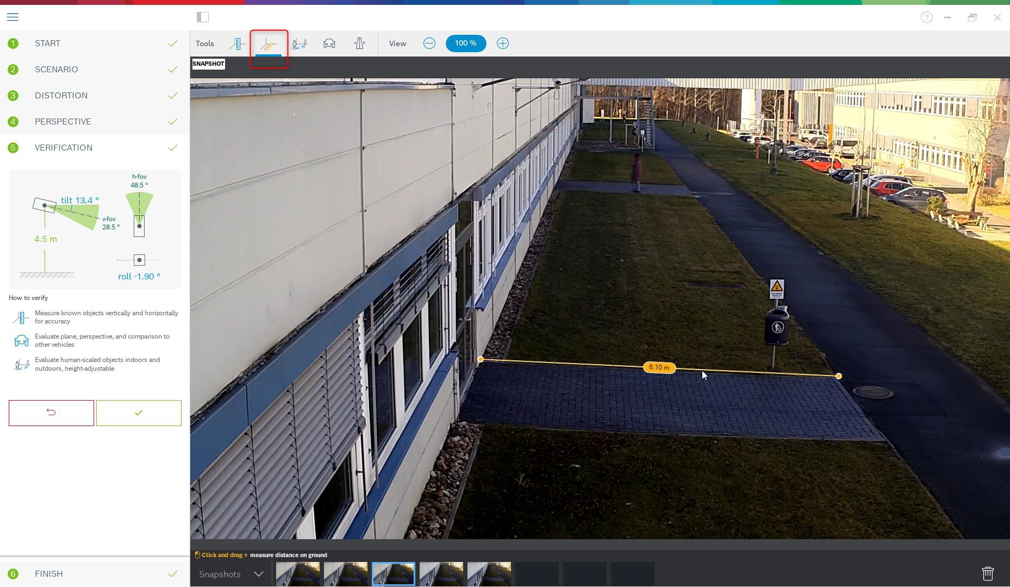Select the road perspective tool
This screenshot has height=587, width=1010.
[359, 43]
